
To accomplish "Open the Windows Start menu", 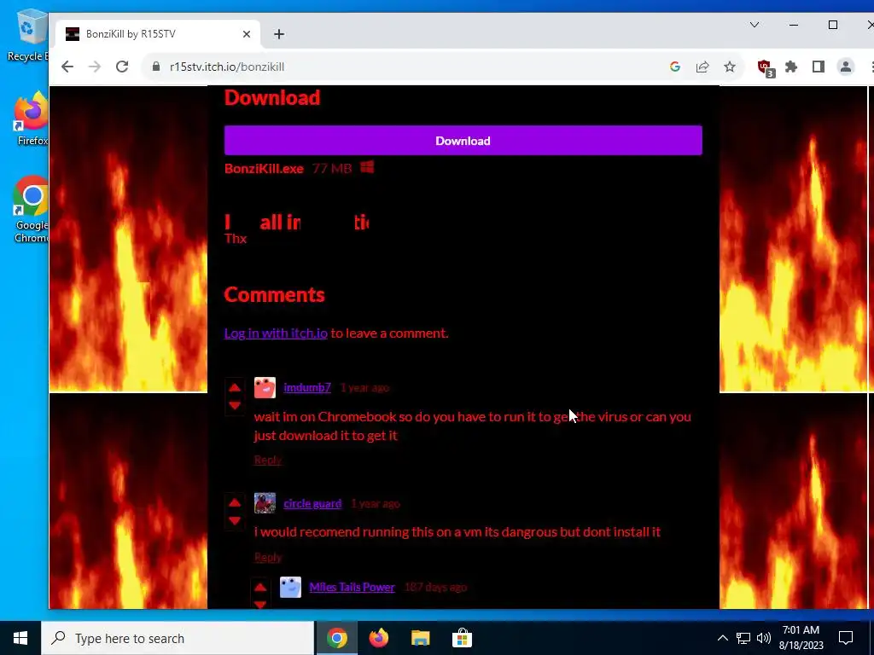I will (x=20, y=638).
